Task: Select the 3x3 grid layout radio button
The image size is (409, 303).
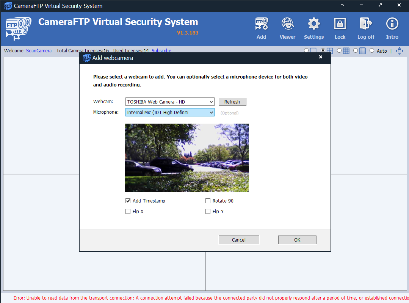Action: pos(339,51)
